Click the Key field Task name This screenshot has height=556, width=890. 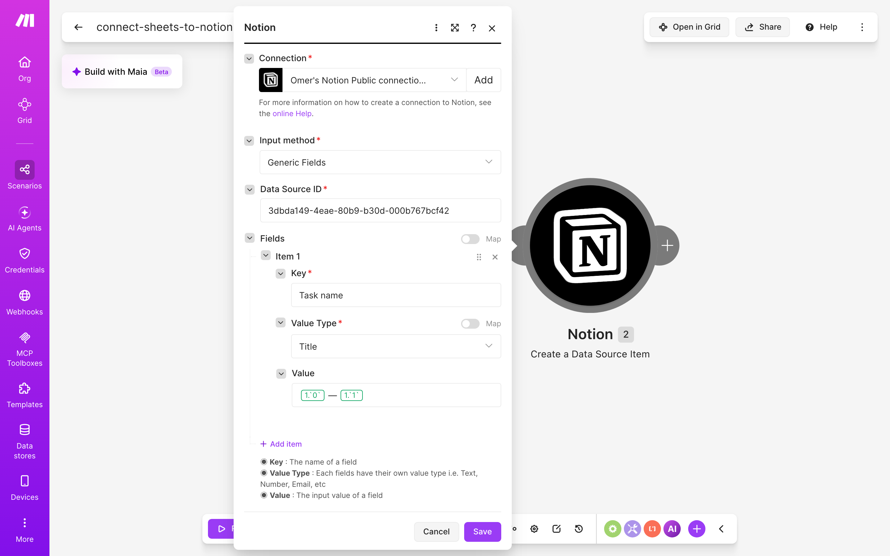pos(396,295)
